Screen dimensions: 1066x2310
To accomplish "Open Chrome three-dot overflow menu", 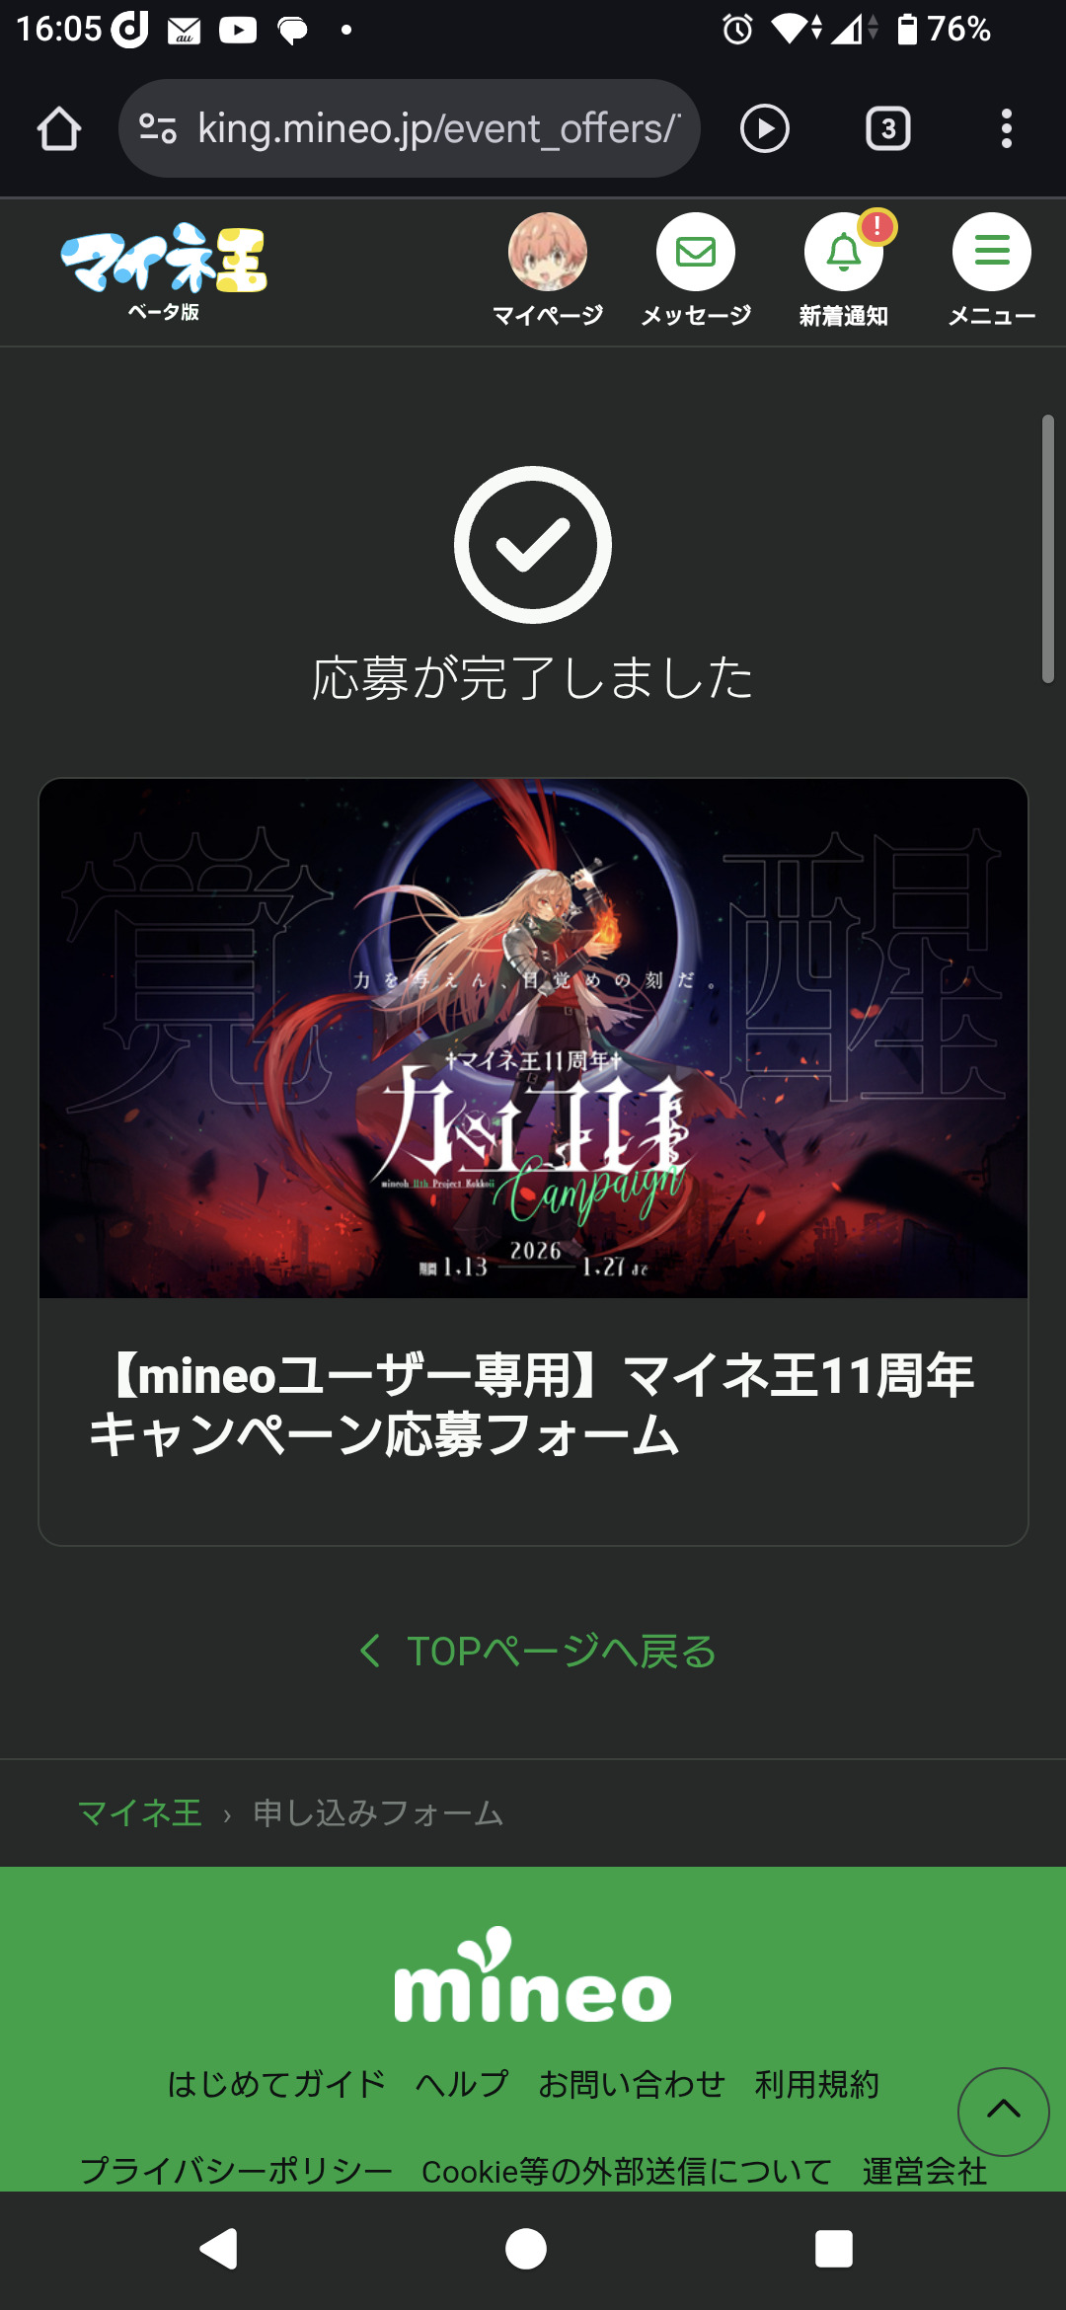I will click(1007, 129).
